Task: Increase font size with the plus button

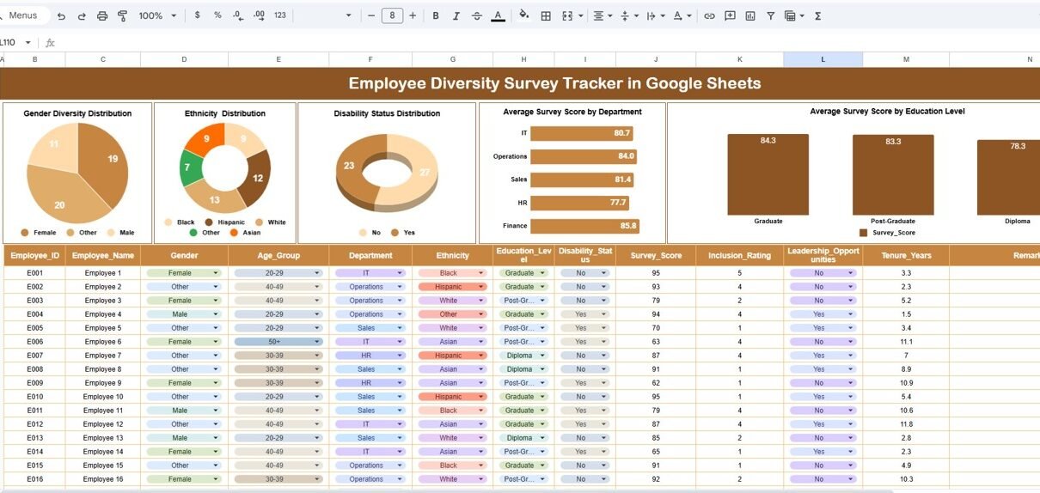Action: (x=413, y=15)
